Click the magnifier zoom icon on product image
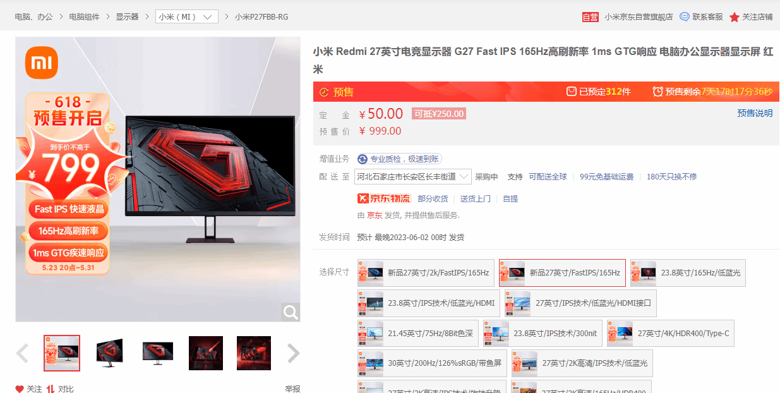The width and height of the screenshot is (780, 393). 291,312
